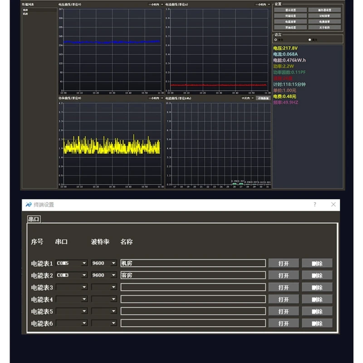Click the help question mark in dialog title
The width and height of the screenshot is (363, 363).
pyautogui.click(x=314, y=205)
